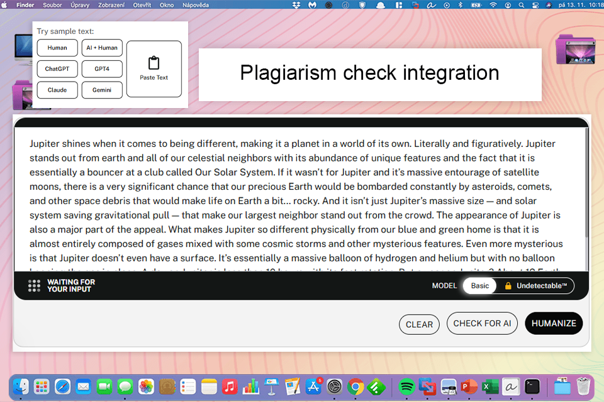Switch the model to Basic
Viewport: 604px width, 402px height.
480,286
